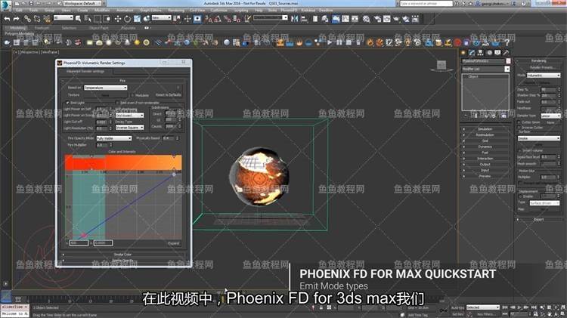The height and width of the screenshot is (318, 567).
Task: Open Render Setup icon
Action: click(x=377, y=19)
